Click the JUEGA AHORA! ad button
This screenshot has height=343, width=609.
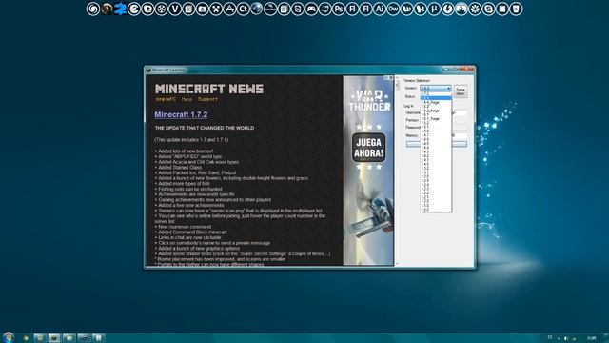[368, 148]
